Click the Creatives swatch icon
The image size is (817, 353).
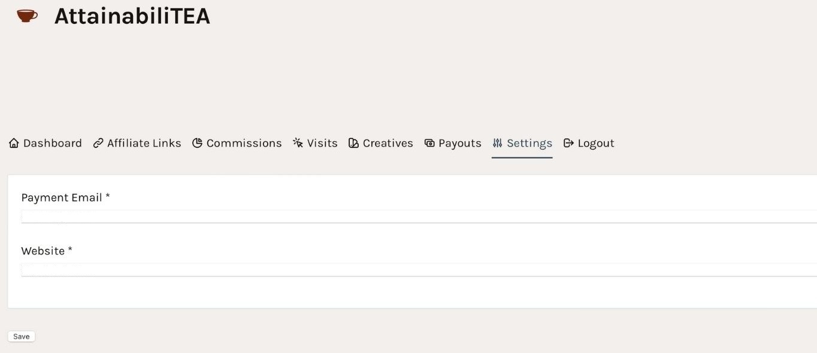pyautogui.click(x=353, y=143)
